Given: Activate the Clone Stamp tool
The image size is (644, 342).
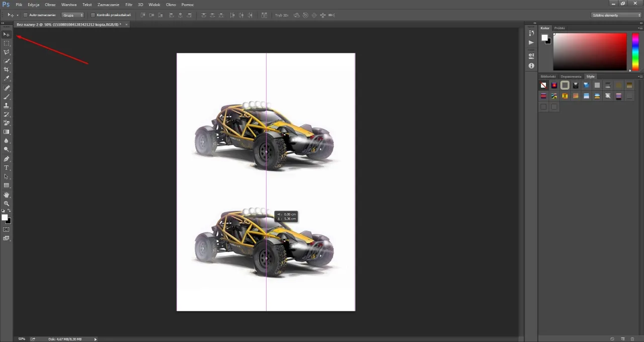Looking at the screenshot, I should point(7,105).
